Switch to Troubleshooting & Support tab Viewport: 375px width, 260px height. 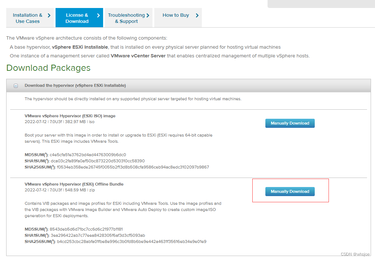(129, 18)
